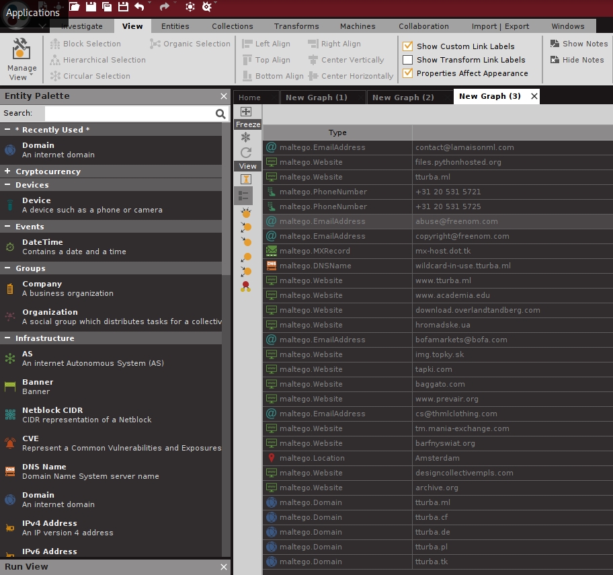
Task: Click the Circular Selection button
Action: coord(90,76)
